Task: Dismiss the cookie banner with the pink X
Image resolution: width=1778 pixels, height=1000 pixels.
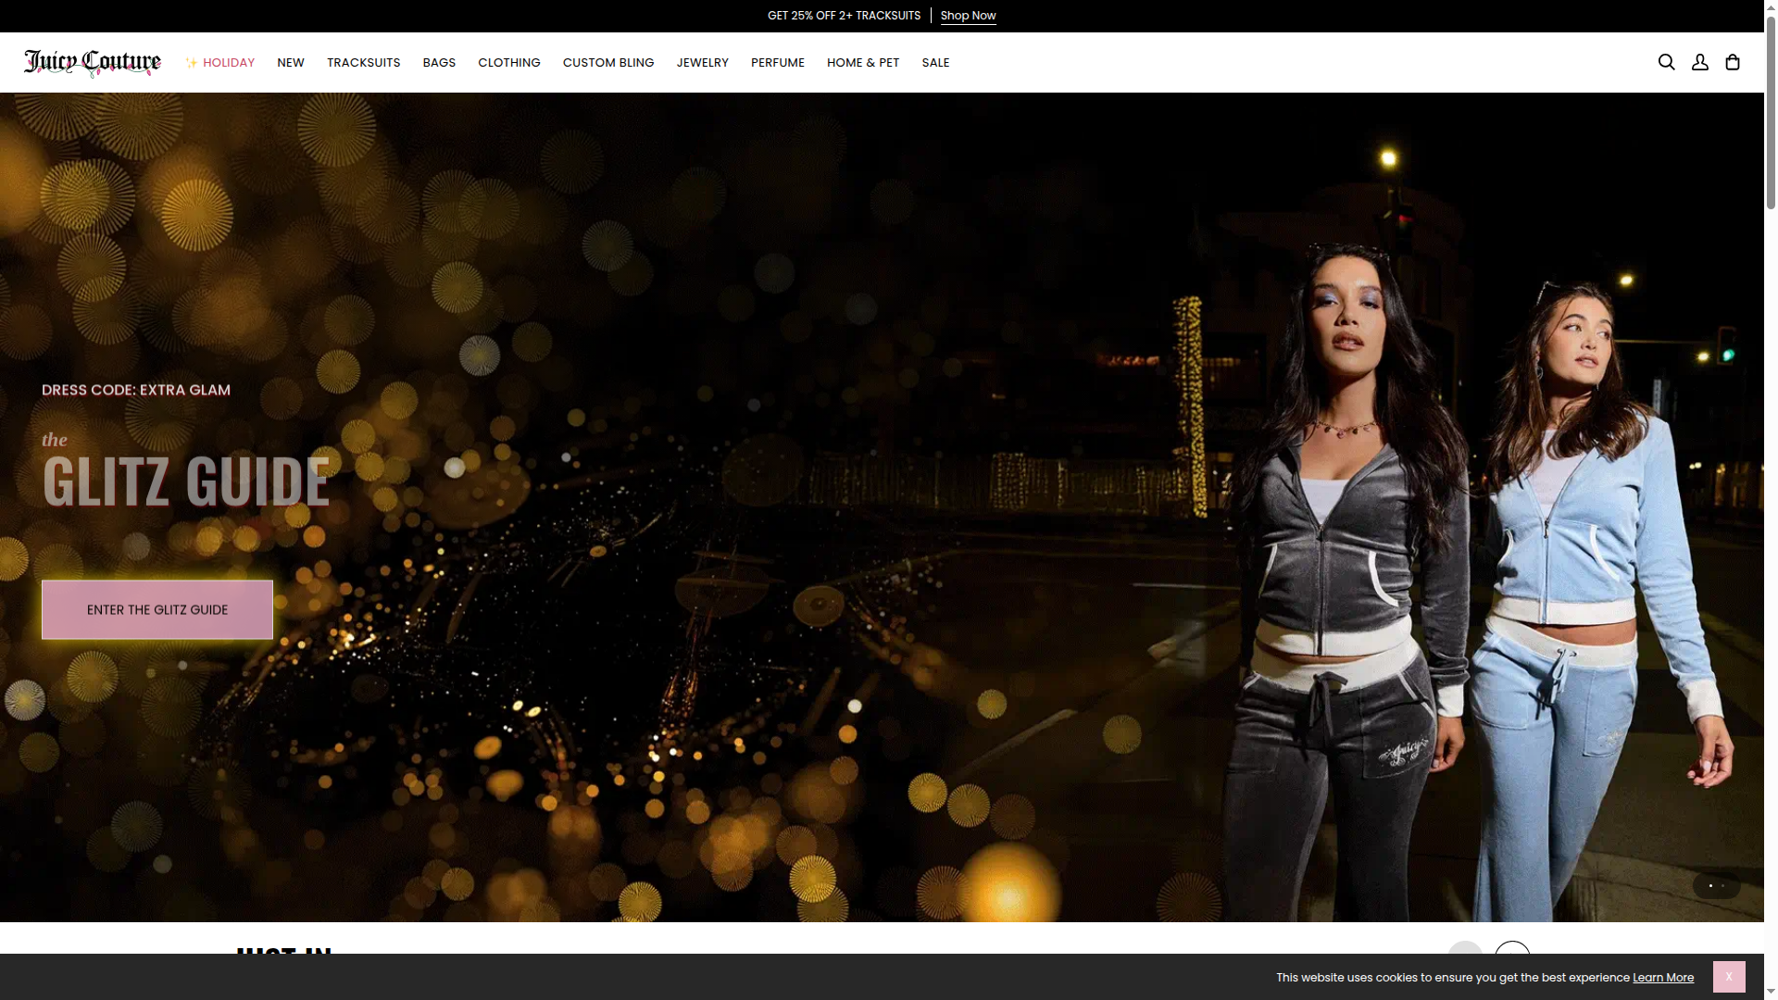Action: point(1728,976)
